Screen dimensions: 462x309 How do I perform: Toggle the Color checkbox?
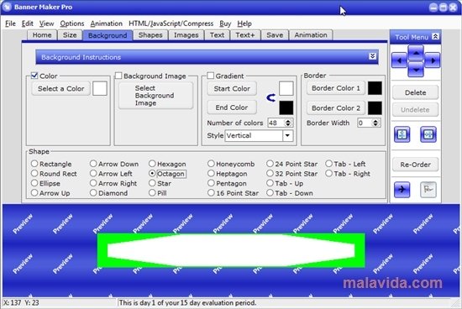click(x=34, y=76)
